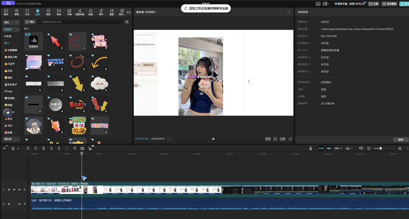Download the SUMMER VLOG sticker

point(62,69)
